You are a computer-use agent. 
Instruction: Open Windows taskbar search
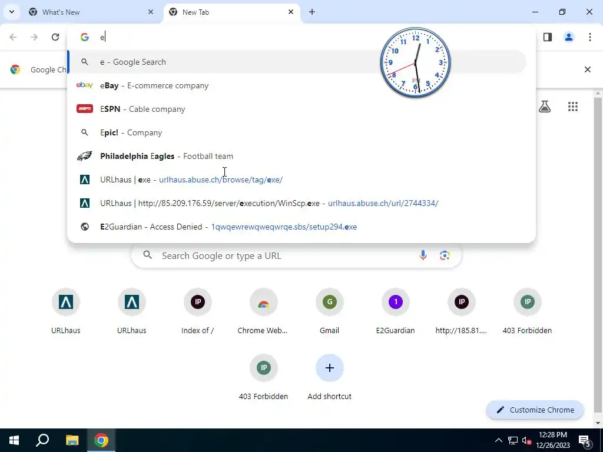(42, 440)
